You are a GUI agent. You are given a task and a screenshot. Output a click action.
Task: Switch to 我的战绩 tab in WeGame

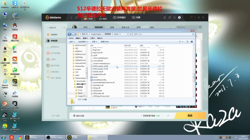coord(99,27)
